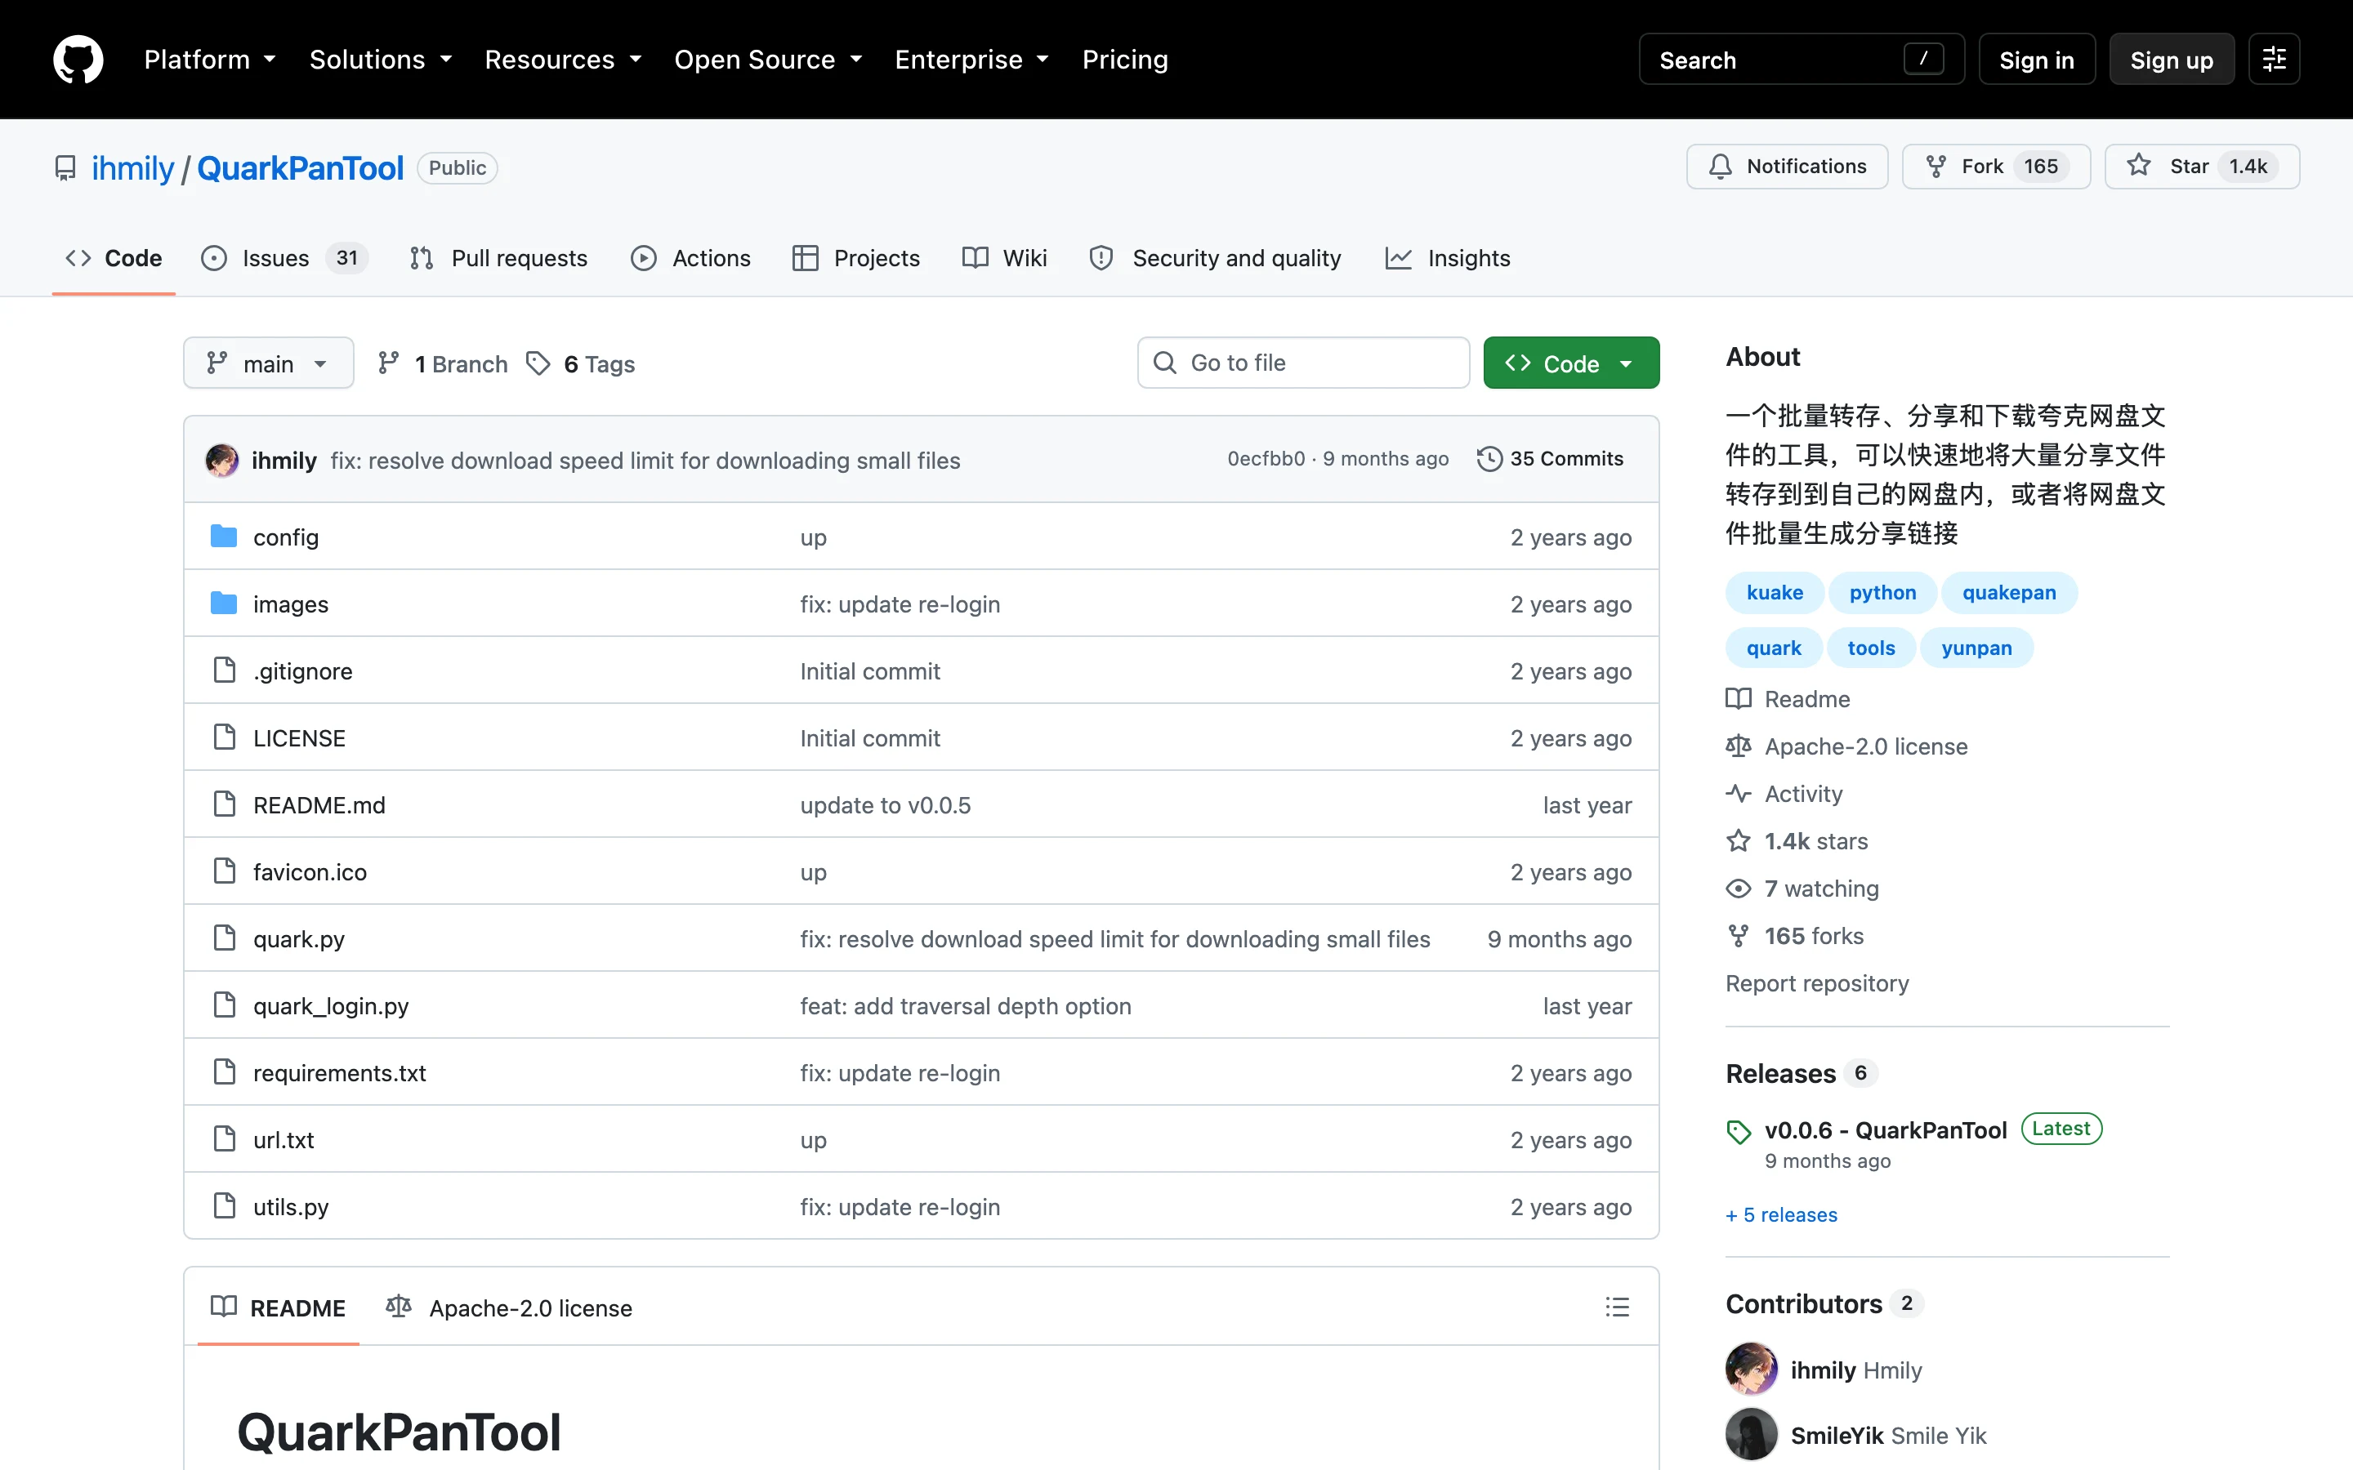The image size is (2353, 1470).
Task: Expand the Open Source menu
Action: tap(768, 60)
